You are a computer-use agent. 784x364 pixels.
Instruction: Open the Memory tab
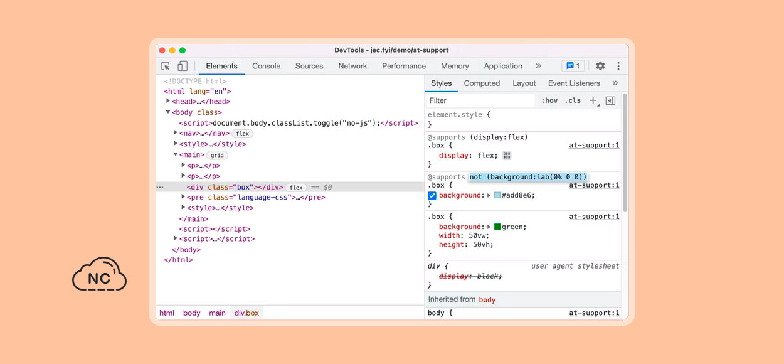455,66
